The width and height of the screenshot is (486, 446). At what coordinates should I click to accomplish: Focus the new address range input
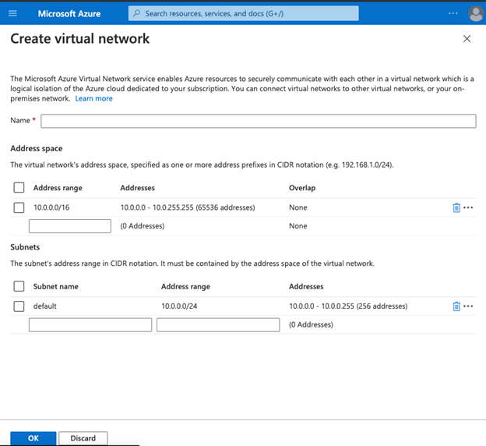click(70, 226)
